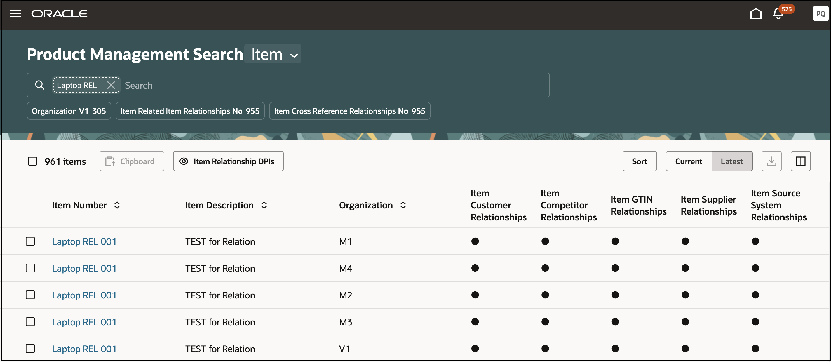The image size is (831, 362).
Task: Sort by Item Number column arrows
Action: tap(117, 205)
